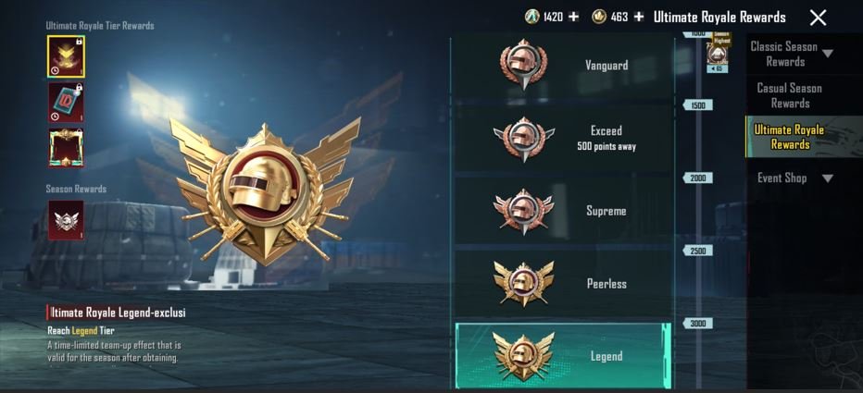Image resolution: width=863 pixels, height=393 pixels.
Task: Click the plus next to 1420 currency
Action: point(573,17)
